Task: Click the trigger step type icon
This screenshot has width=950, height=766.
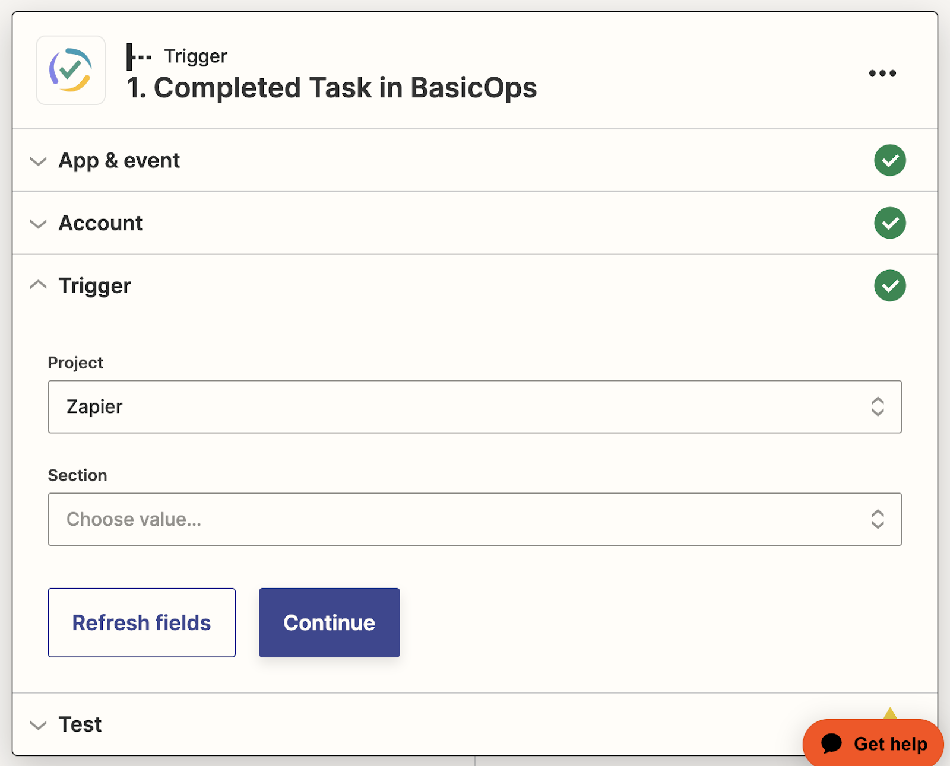Action: pyautogui.click(x=139, y=56)
